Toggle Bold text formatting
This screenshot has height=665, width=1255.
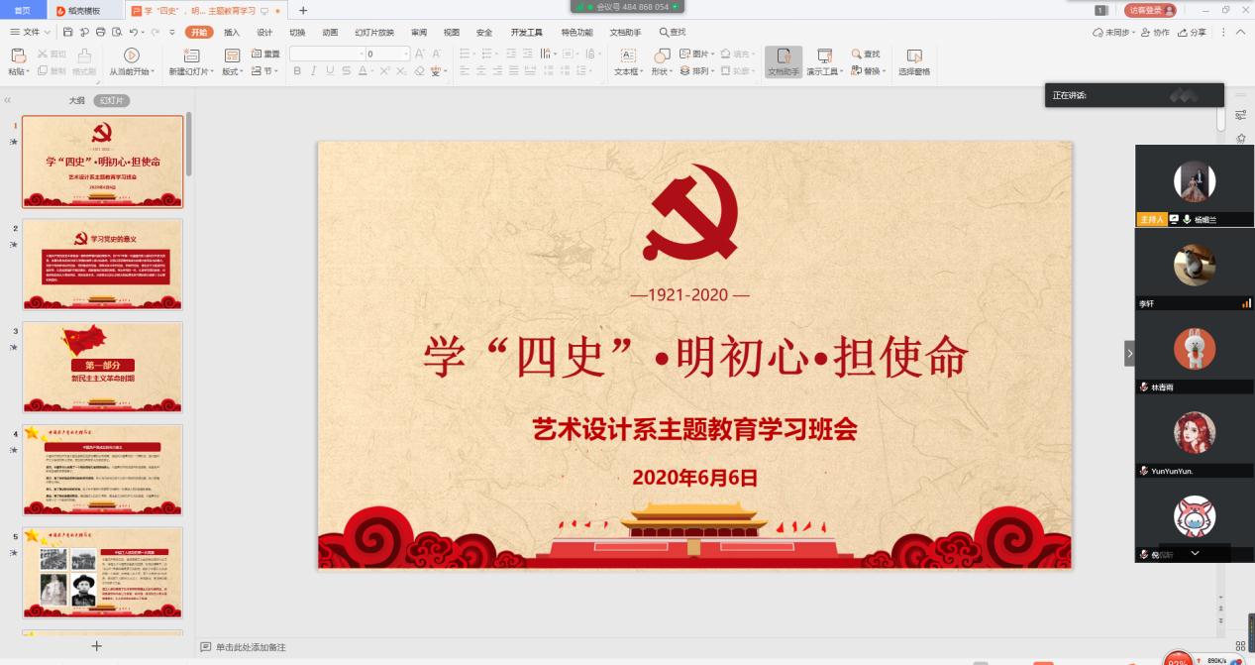297,71
